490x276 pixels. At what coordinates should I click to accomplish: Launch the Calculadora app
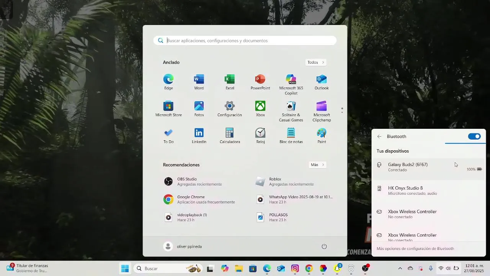(230, 136)
